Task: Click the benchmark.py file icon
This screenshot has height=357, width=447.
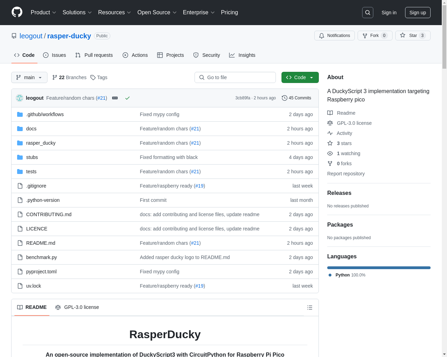Action: pyautogui.click(x=20, y=257)
